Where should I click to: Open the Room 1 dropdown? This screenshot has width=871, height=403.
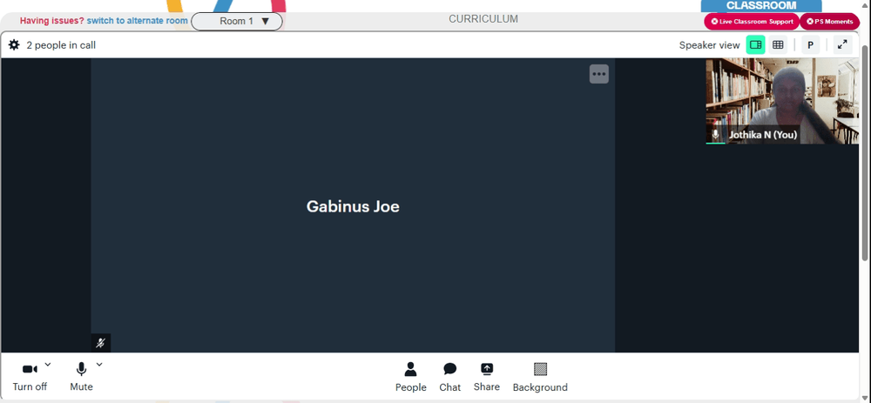point(237,21)
